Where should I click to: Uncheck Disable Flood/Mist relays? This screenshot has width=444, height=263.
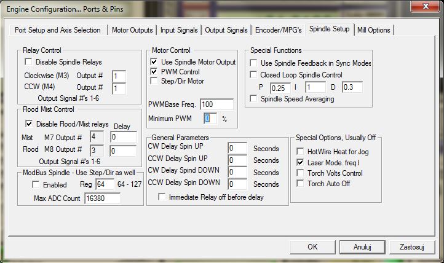pyautogui.click(x=29, y=124)
